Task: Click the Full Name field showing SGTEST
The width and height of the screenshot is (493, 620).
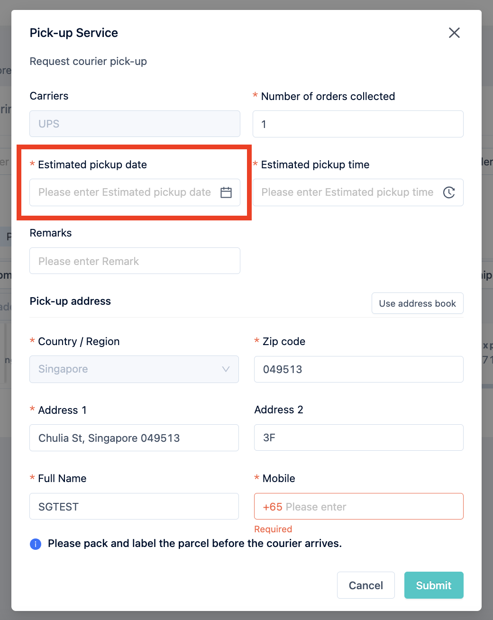Action: (134, 506)
